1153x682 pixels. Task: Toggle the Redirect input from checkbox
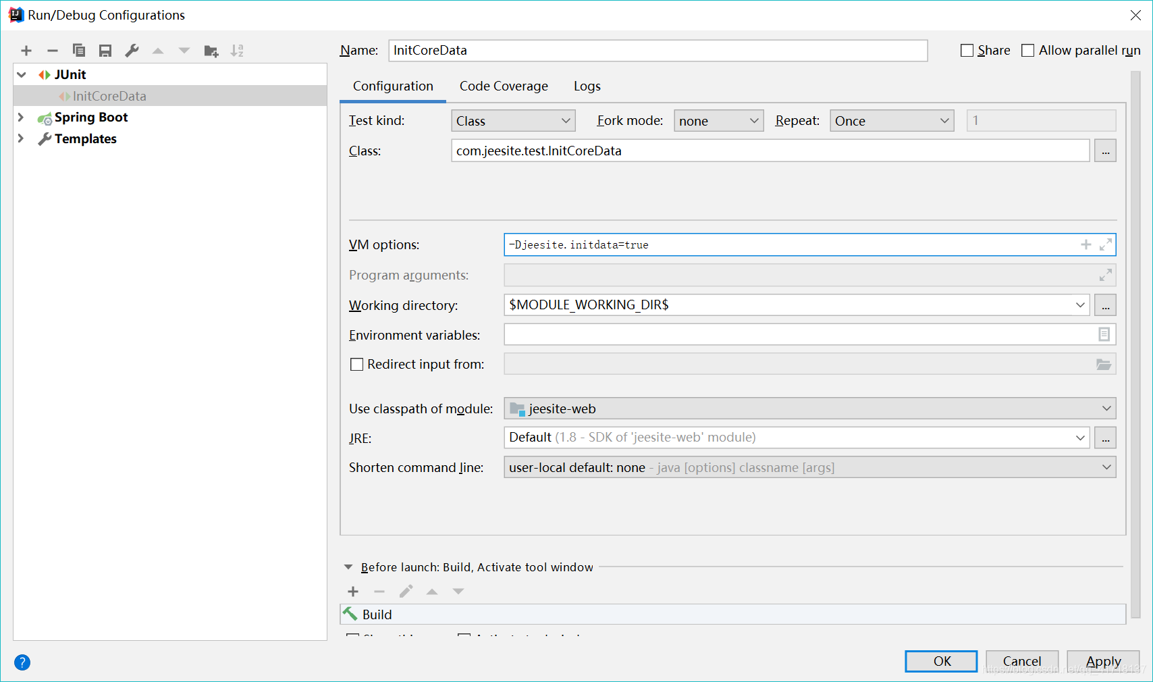pos(356,365)
